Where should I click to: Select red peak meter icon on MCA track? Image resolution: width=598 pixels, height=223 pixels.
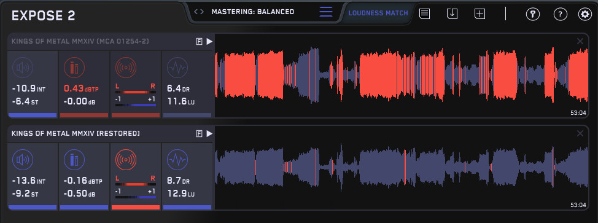(74, 68)
